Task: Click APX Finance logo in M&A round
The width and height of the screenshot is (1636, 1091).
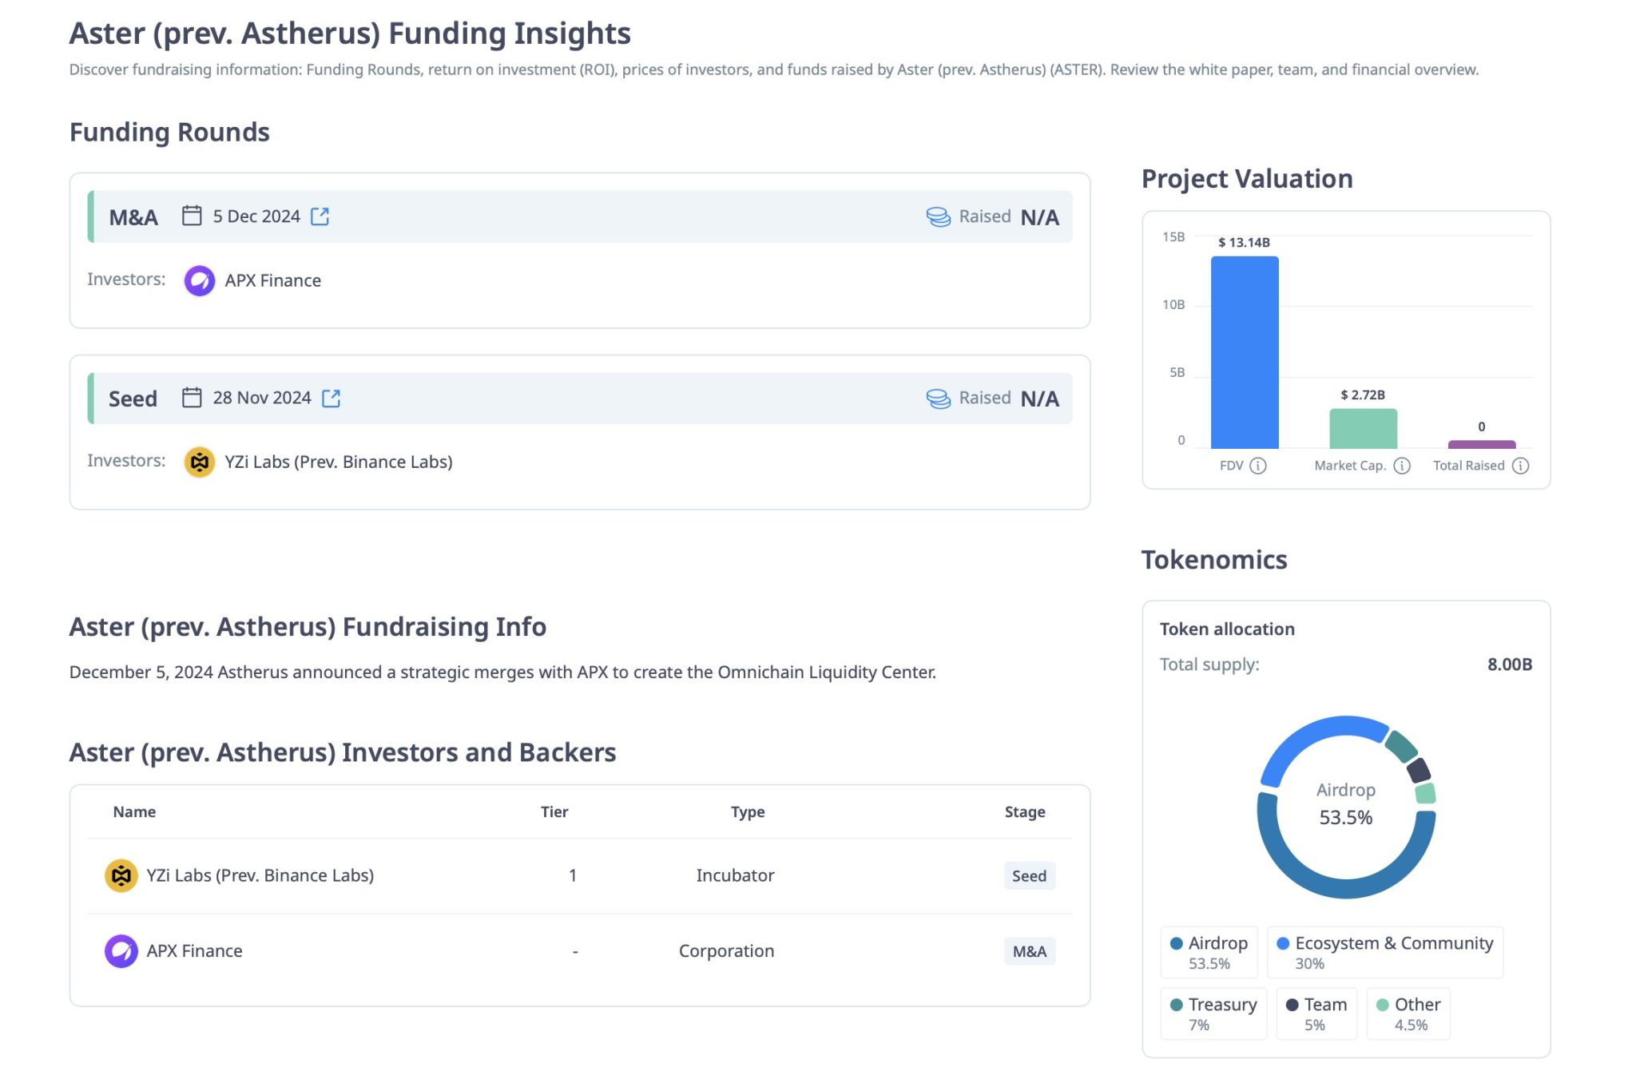Action: (x=199, y=280)
